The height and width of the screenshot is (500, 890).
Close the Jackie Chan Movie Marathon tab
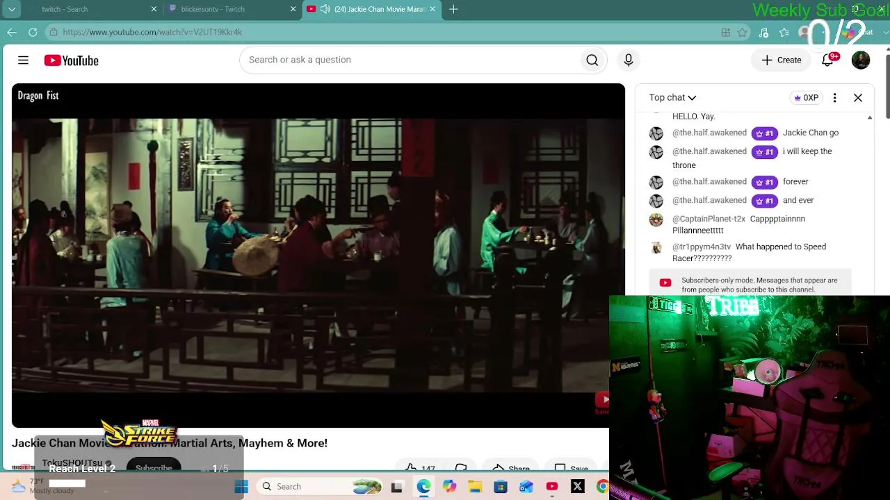432,9
